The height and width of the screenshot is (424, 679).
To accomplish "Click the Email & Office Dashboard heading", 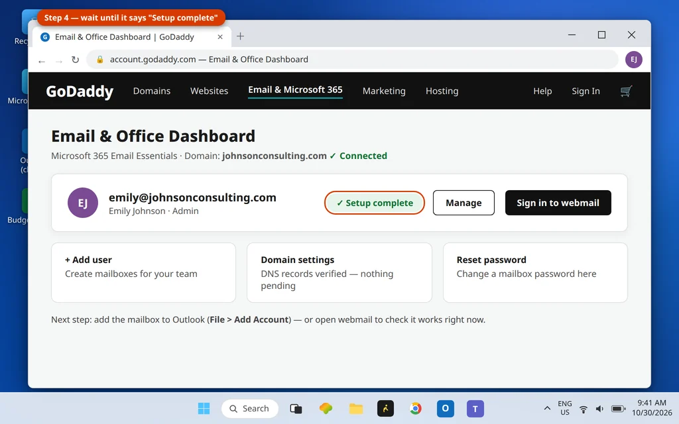I will click(153, 136).
